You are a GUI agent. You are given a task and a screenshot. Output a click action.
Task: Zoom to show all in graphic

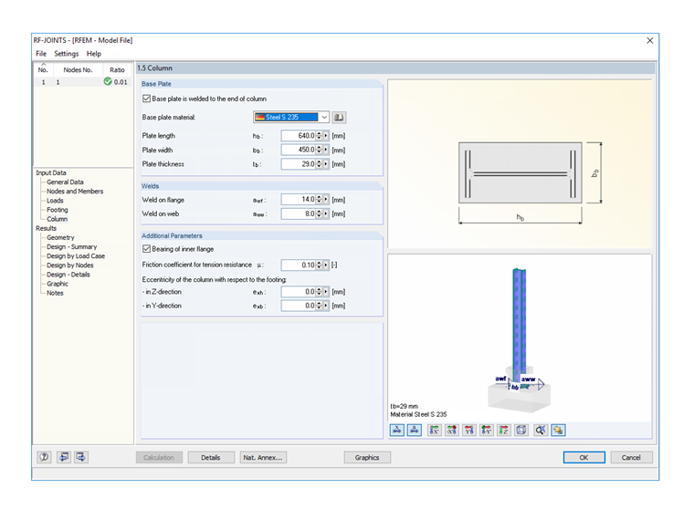pyautogui.click(x=541, y=430)
